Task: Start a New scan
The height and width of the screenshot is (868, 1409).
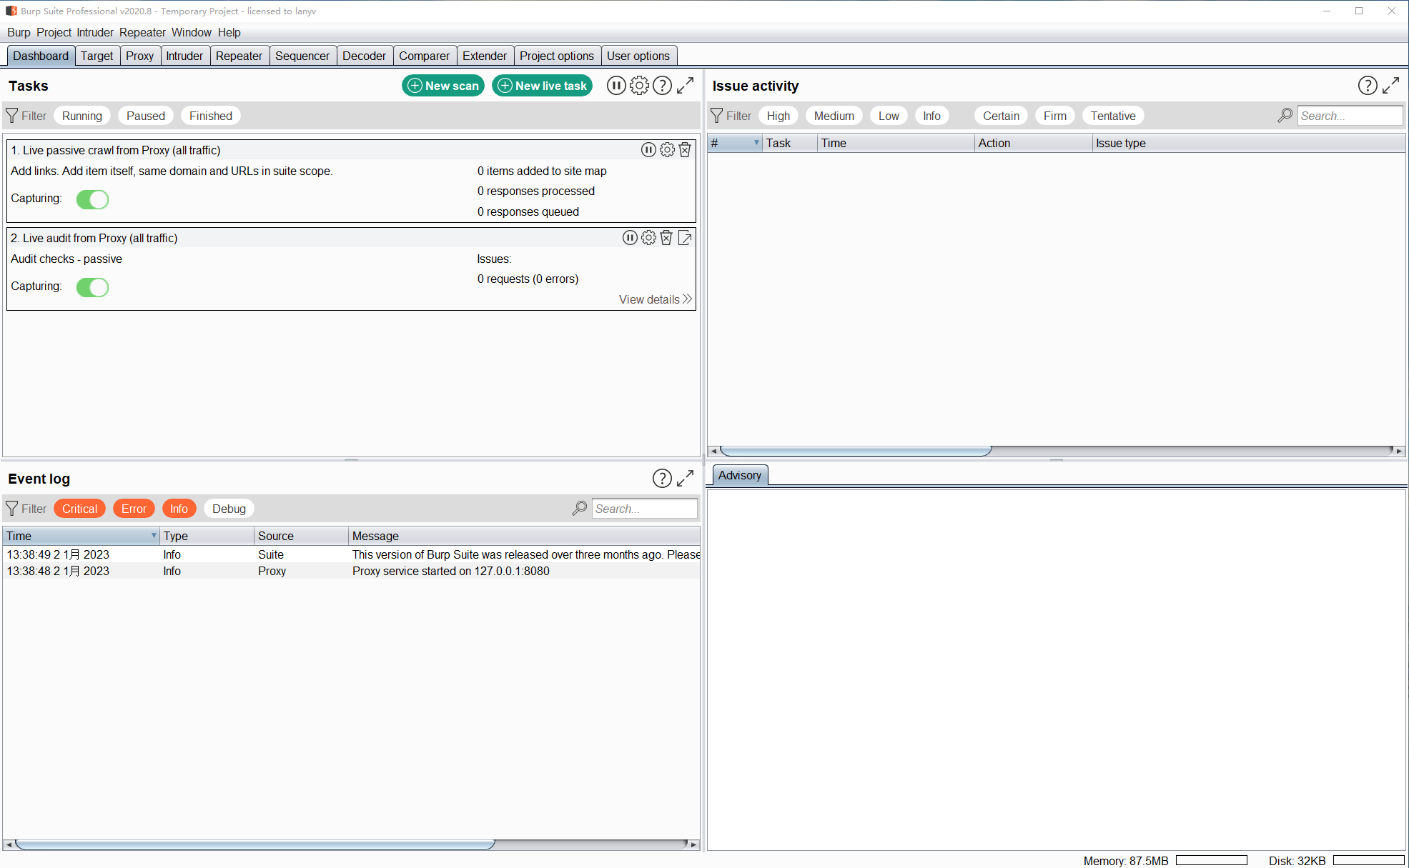Action: pos(443,86)
